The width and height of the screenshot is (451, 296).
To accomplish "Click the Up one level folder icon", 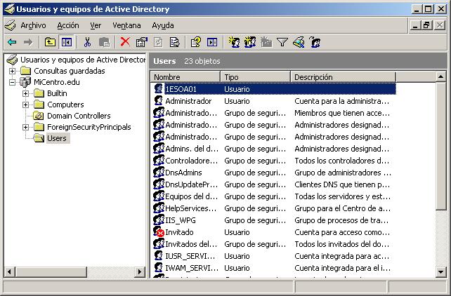I will pos(50,42).
